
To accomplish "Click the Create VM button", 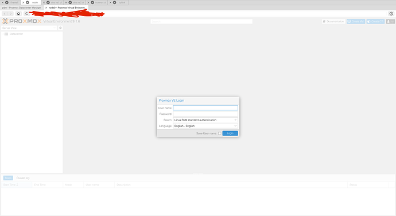I will [356, 21].
